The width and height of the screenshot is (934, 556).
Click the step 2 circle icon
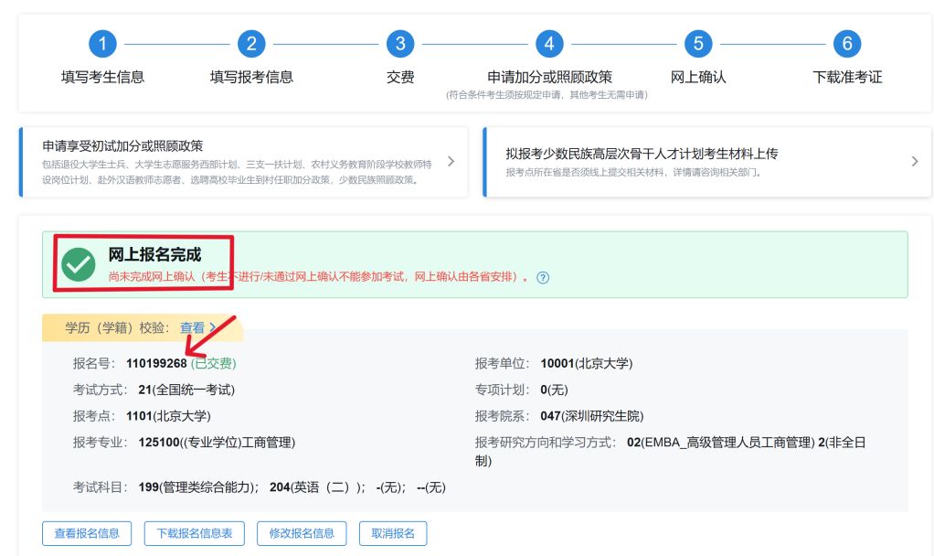(x=251, y=44)
